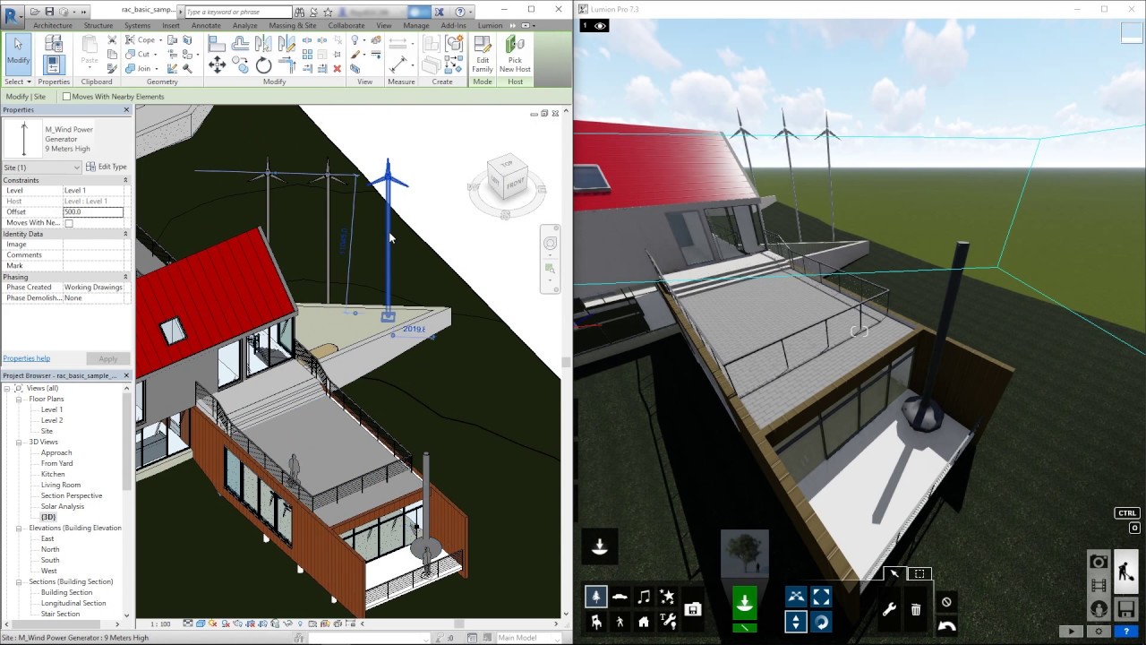The width and height of the screenshot is (1146, 645).
Task: Click the Edit Type button
Action: pos(107,167)
